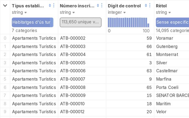This screenshot has height=118, width=189.
Task: Select row number 0
Action: point(5,38)
